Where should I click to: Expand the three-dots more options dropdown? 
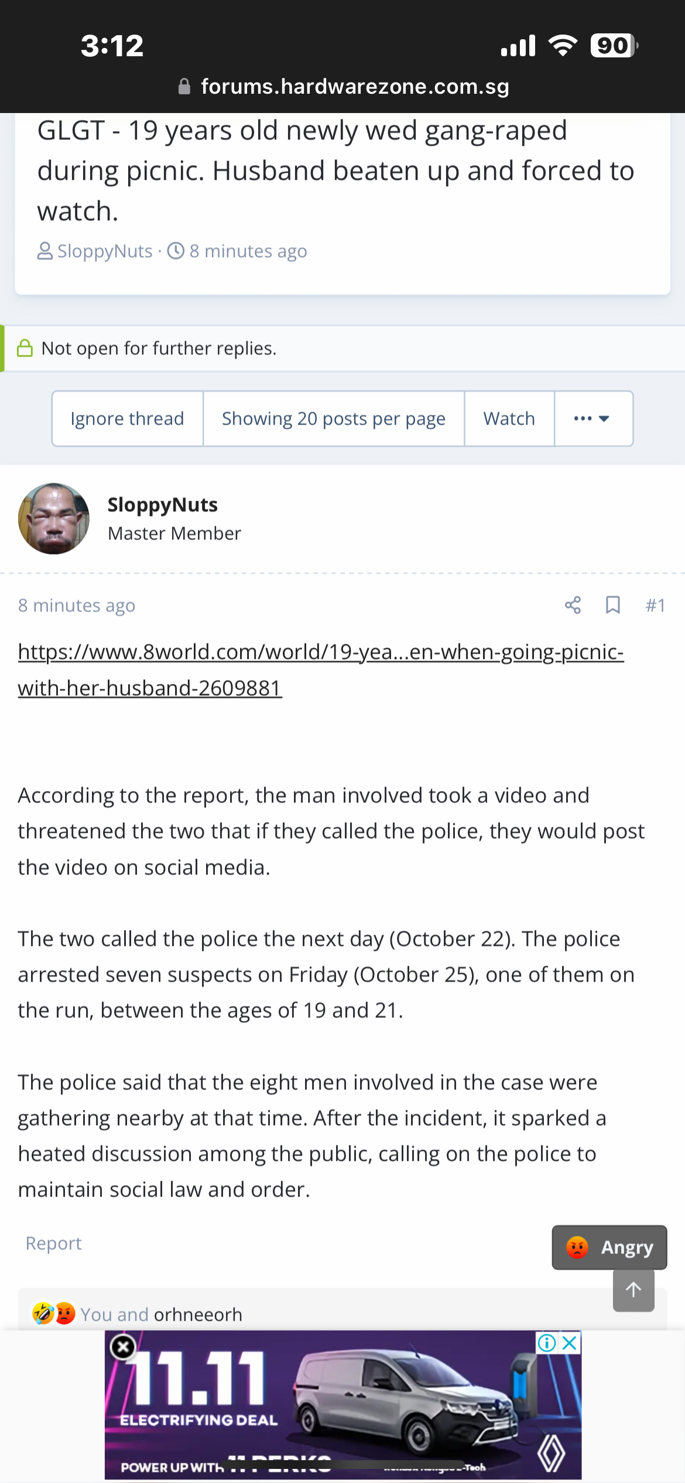click(594, 419)
